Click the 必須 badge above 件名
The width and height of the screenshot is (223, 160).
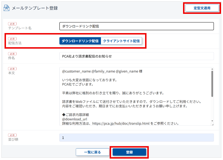(12, 54)
